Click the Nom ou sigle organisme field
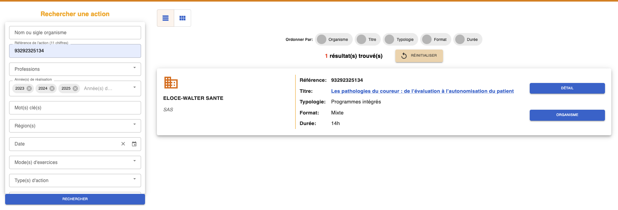The width and height of the screenshot is (618, 210). click(75, 33)
